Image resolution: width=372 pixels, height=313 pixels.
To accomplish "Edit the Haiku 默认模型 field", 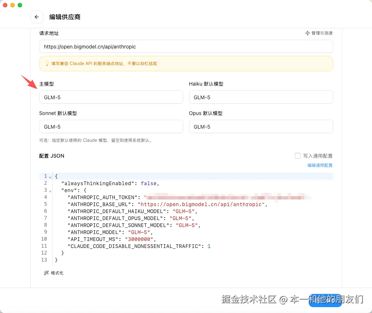I will (261, 97).
